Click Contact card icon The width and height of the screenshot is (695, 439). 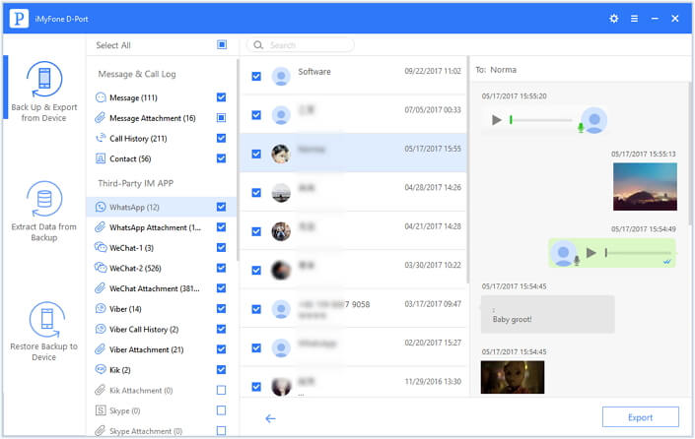101,158
